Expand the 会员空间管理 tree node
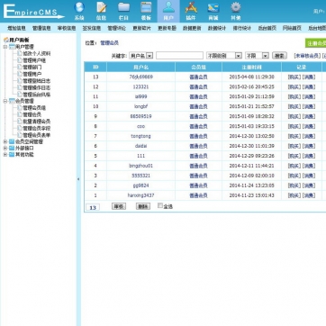This screenshot has width=326, height=326. point(5,141)
